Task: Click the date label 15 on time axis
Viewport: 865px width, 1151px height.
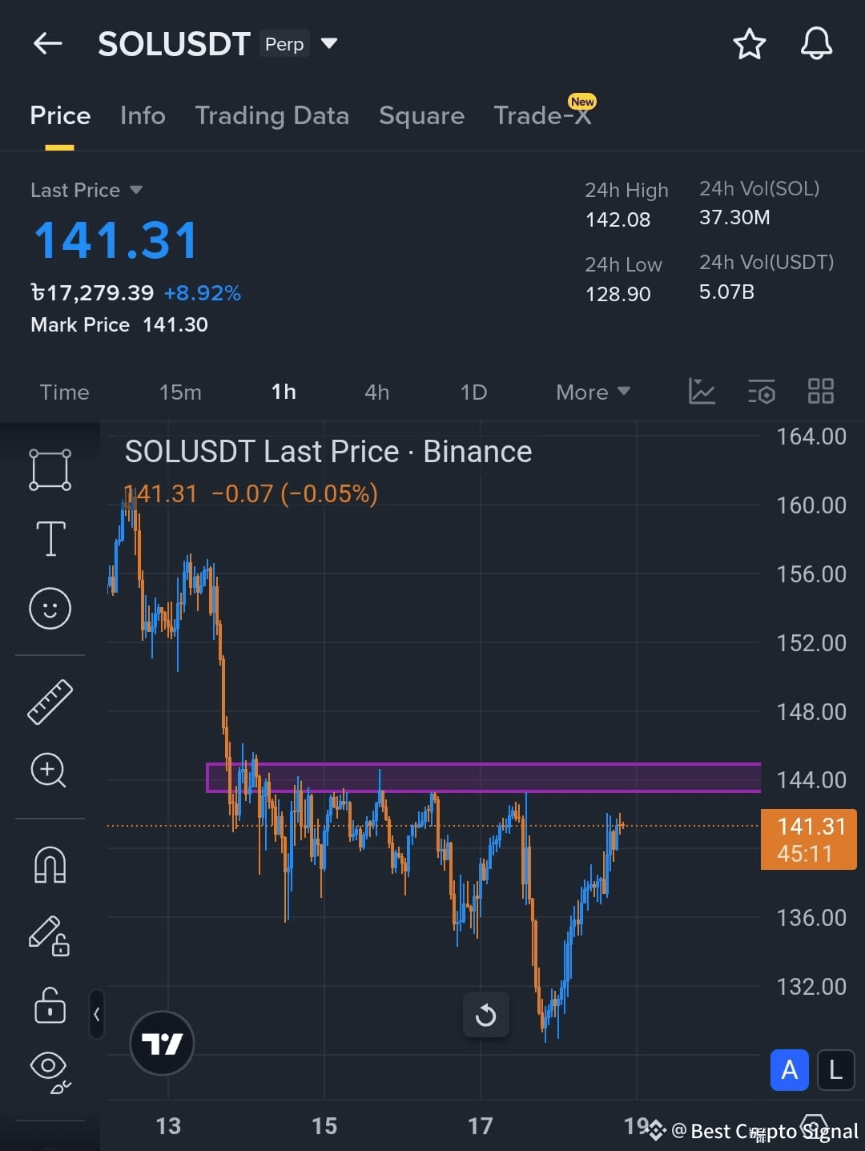Action: pyautogui.click(x=324, y=1126)
